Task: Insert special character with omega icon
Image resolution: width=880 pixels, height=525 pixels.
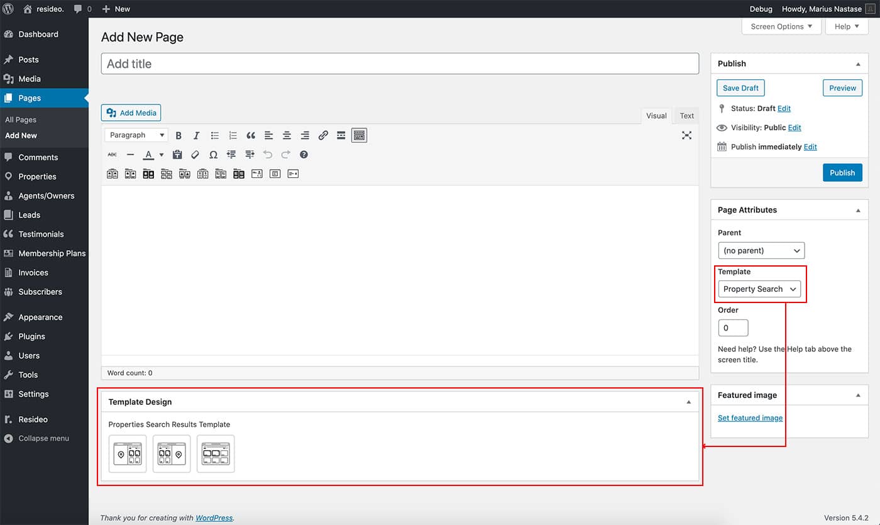Action: [x=213, y=155]
